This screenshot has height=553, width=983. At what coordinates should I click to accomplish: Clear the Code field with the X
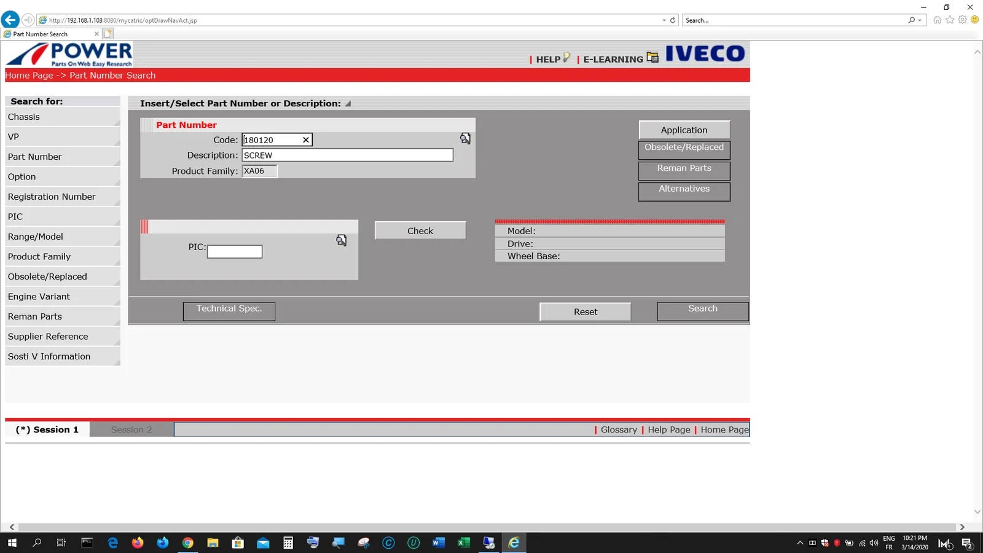(x=305, y=140)
